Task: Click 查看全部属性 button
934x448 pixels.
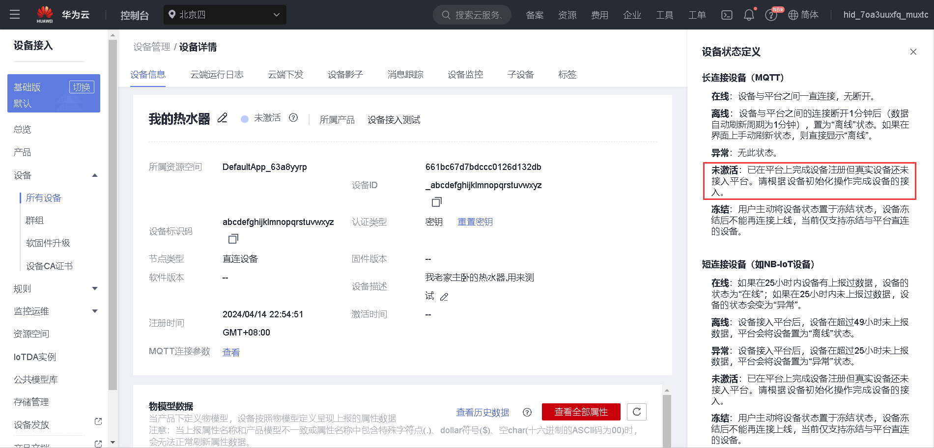Action: point(581,412)
